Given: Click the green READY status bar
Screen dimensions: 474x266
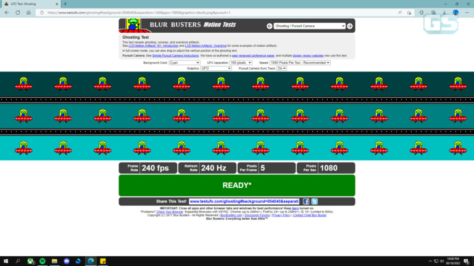Looking at the screenshot, I should (236, 185).
